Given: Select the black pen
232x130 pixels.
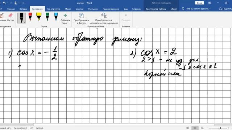Looking at the screenshot, I should click(x=22, y=18).
